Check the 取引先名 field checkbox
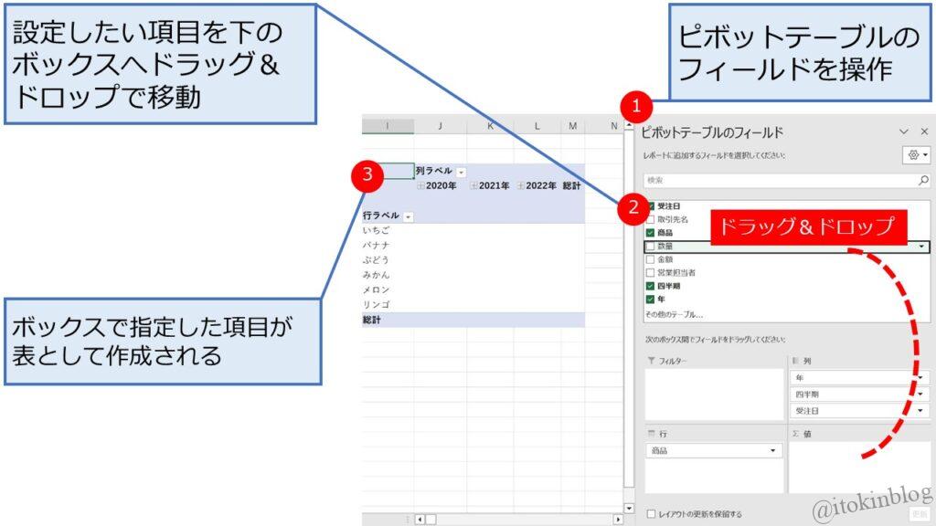 click(x=651, y=220)
